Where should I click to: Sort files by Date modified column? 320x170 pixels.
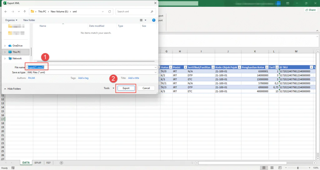(x=97, y=26)
